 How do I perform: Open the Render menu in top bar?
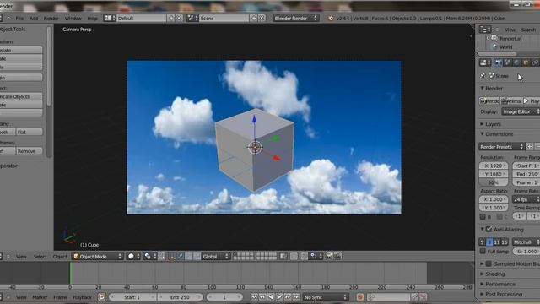coord(51,19)
